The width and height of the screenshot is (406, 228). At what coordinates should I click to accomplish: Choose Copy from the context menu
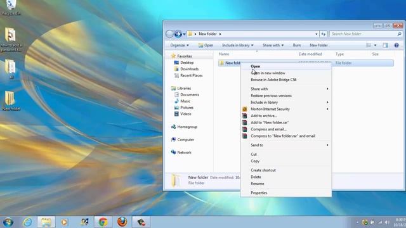286,161
